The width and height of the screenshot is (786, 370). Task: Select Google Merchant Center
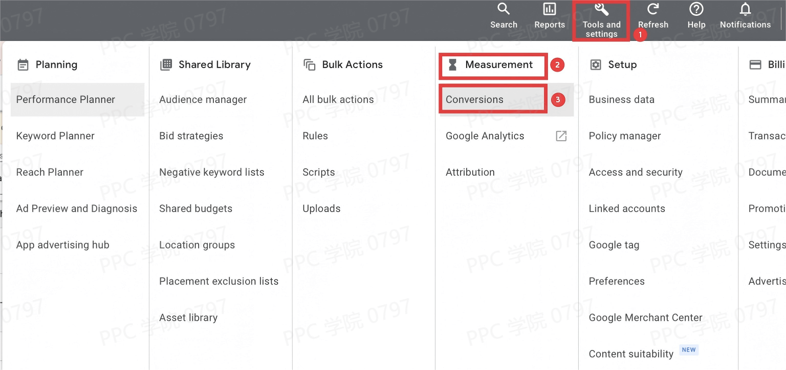click(x=645, y=318)
